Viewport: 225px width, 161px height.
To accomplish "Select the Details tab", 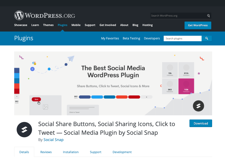I will point(24,152).
